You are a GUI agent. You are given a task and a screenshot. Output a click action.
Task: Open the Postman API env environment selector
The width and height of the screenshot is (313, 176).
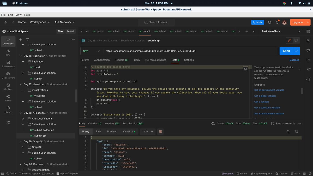pos(281,31)
